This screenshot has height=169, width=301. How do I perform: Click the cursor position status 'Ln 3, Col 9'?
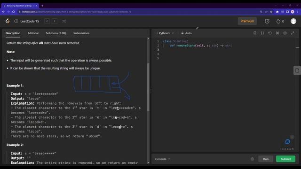point(287,149)
